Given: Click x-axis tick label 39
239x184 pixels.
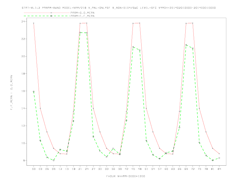Looking at the screenshot, I should point(120,169).
